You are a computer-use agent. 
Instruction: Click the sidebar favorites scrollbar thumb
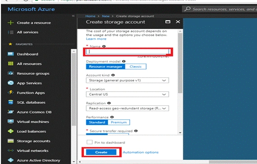point(74,89)
